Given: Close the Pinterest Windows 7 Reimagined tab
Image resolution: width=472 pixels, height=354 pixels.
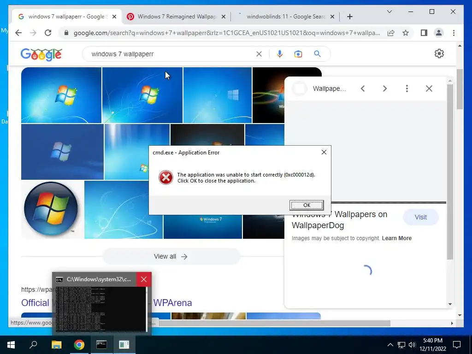Looking at the screenshot, I should [x=224, y=17].
